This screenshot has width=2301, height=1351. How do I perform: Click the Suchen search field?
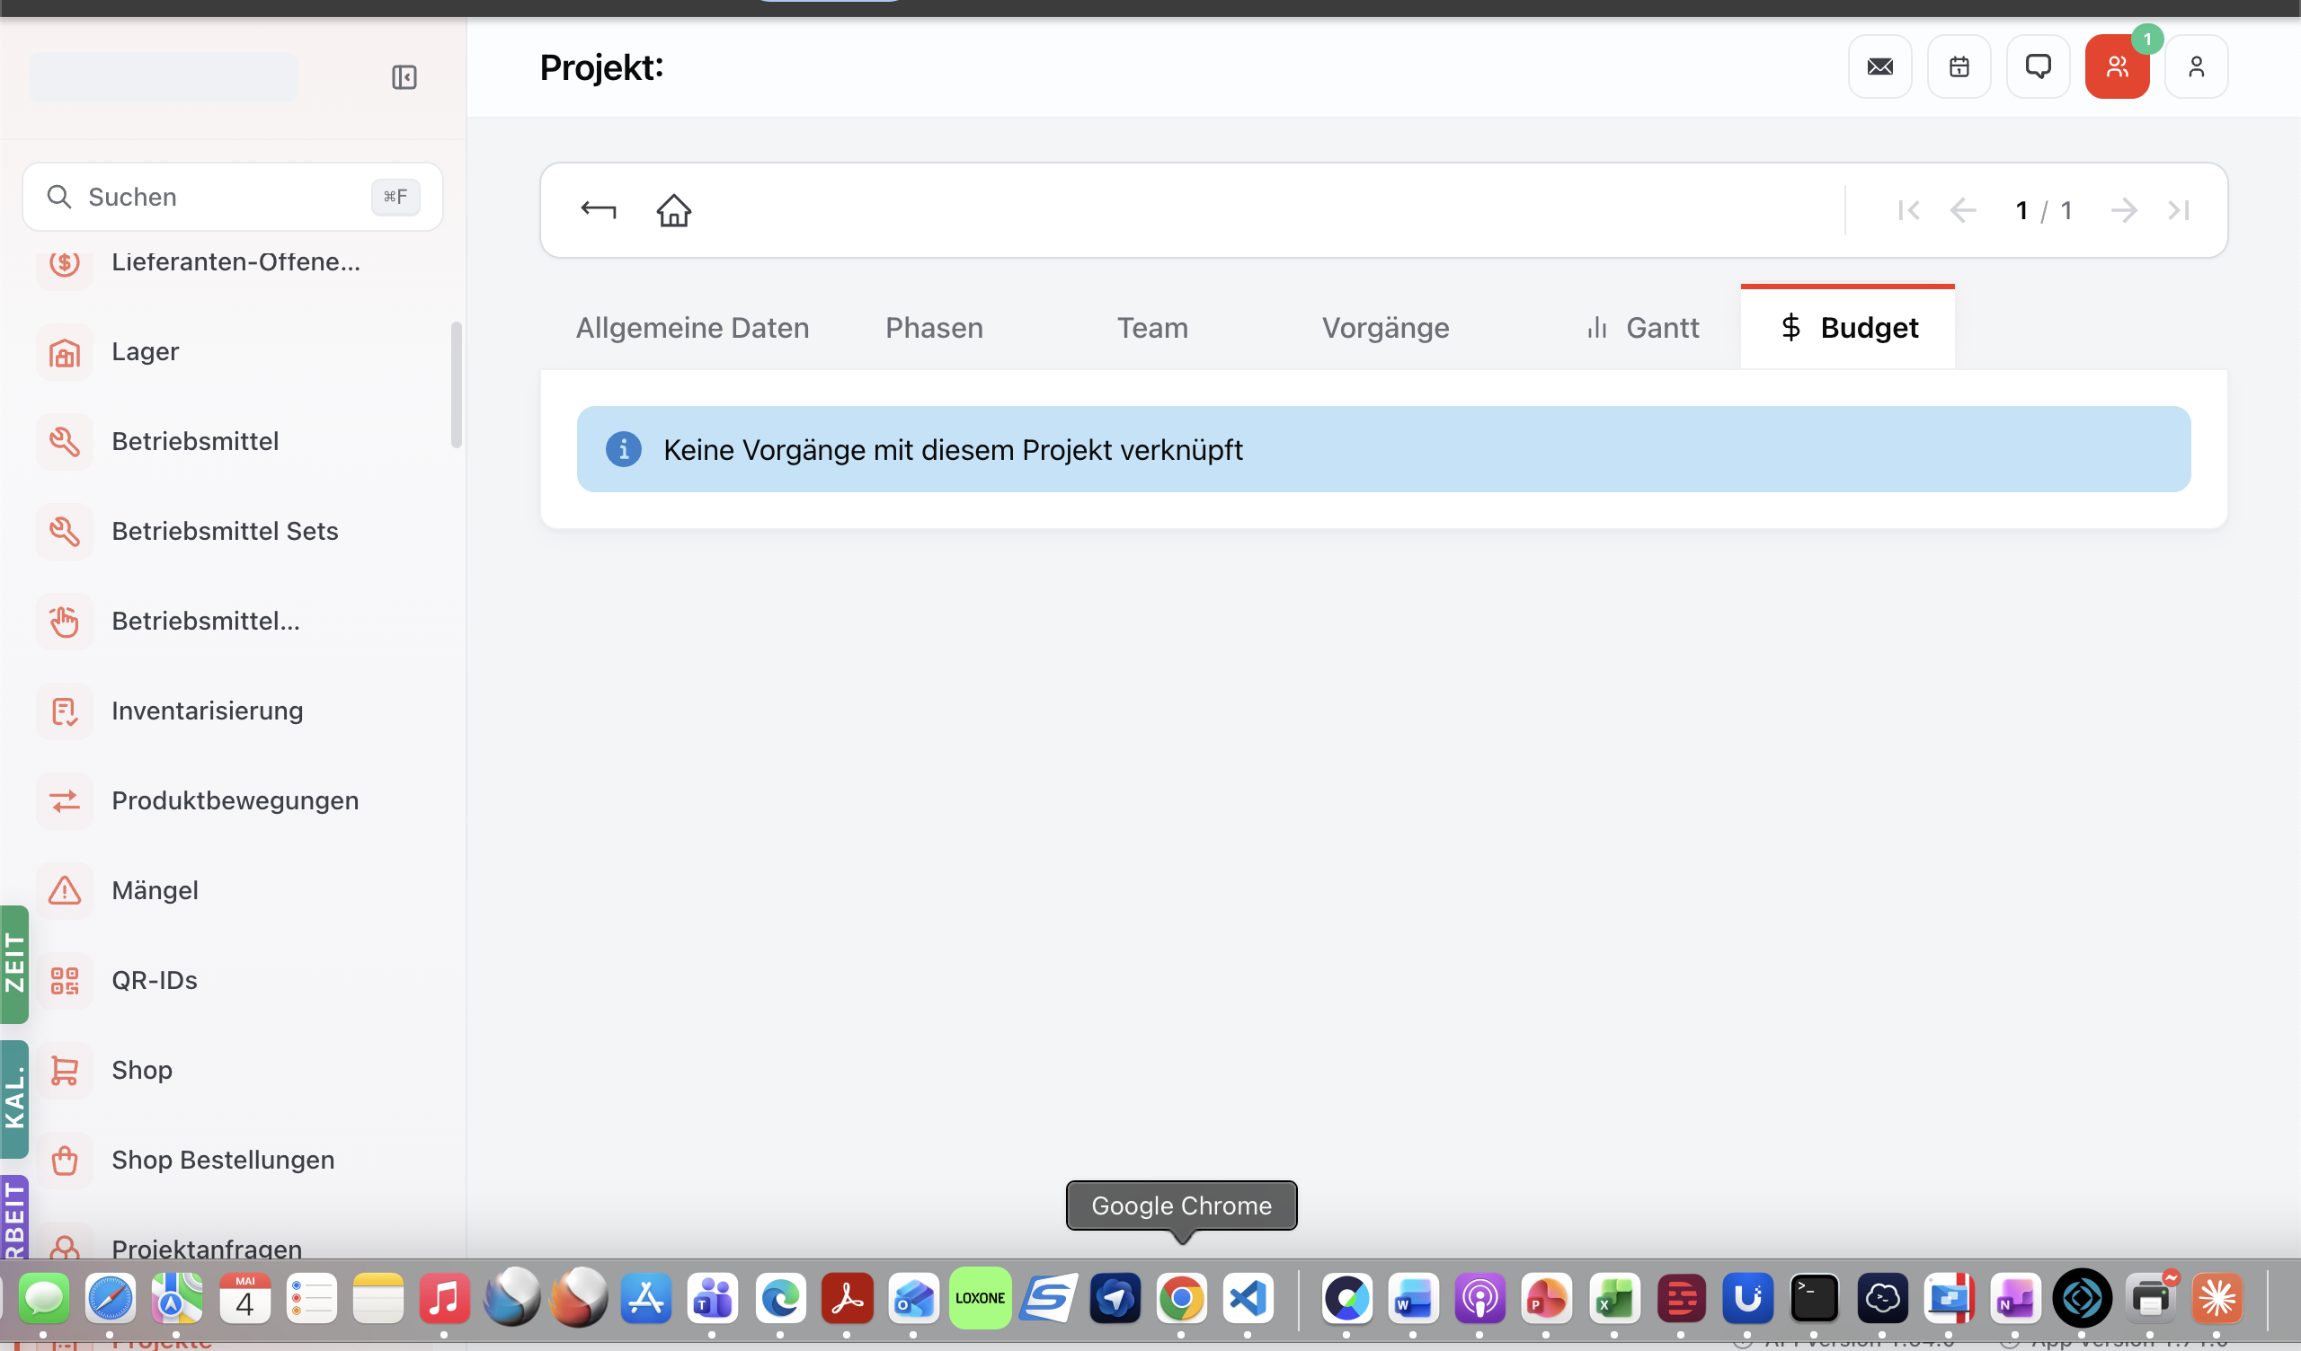(x=233, y=198)
